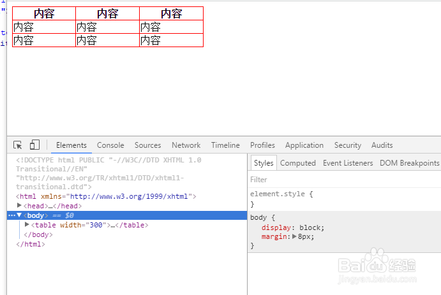Collapse the body element node
The width and height of the screenshot is (441, 295).
point(19,215)
